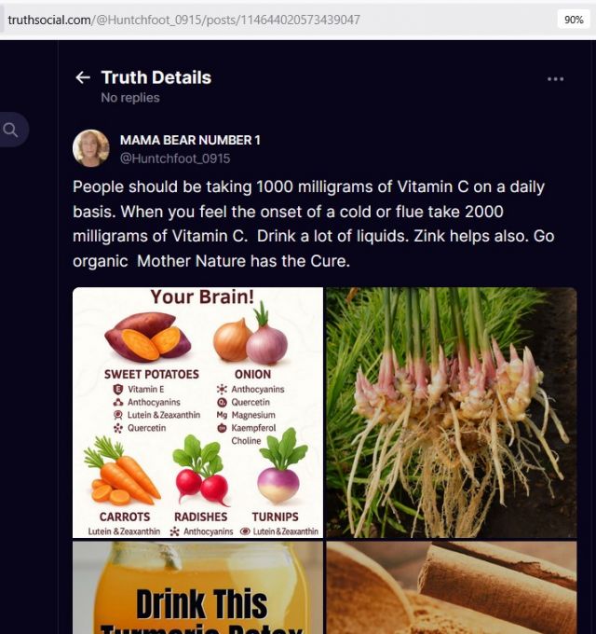Select the SWEET POTATOES label in the infographic

(152, 375)
